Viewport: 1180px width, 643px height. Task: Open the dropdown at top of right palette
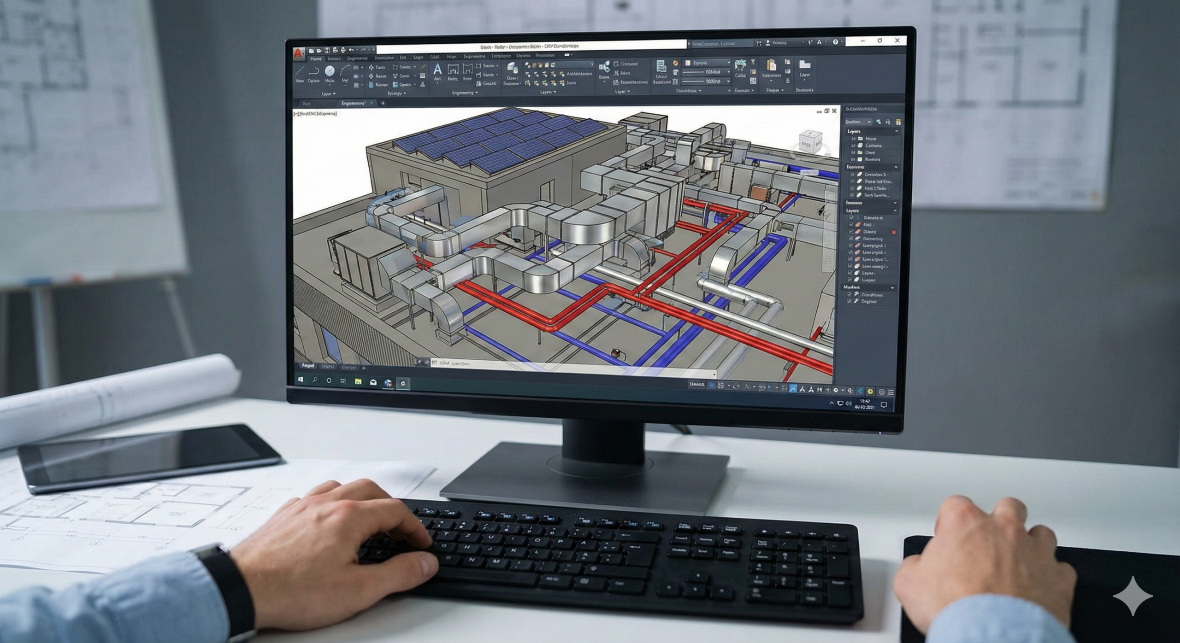(x=858, y=122)
